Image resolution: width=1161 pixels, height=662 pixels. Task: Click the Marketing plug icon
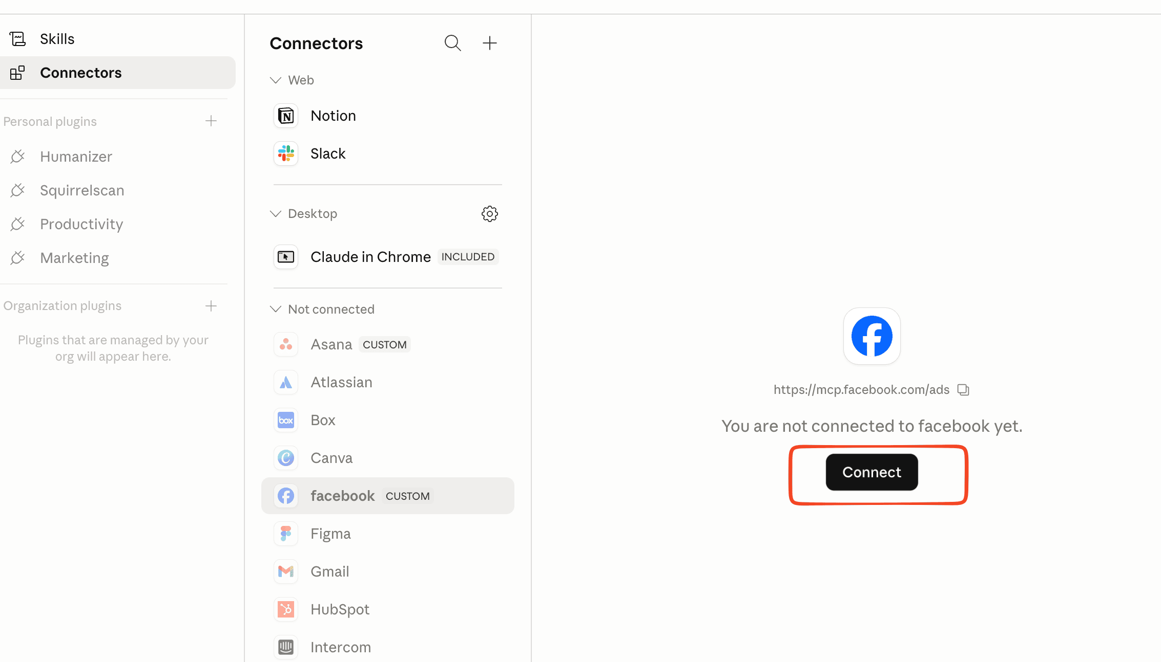point(17,258)
